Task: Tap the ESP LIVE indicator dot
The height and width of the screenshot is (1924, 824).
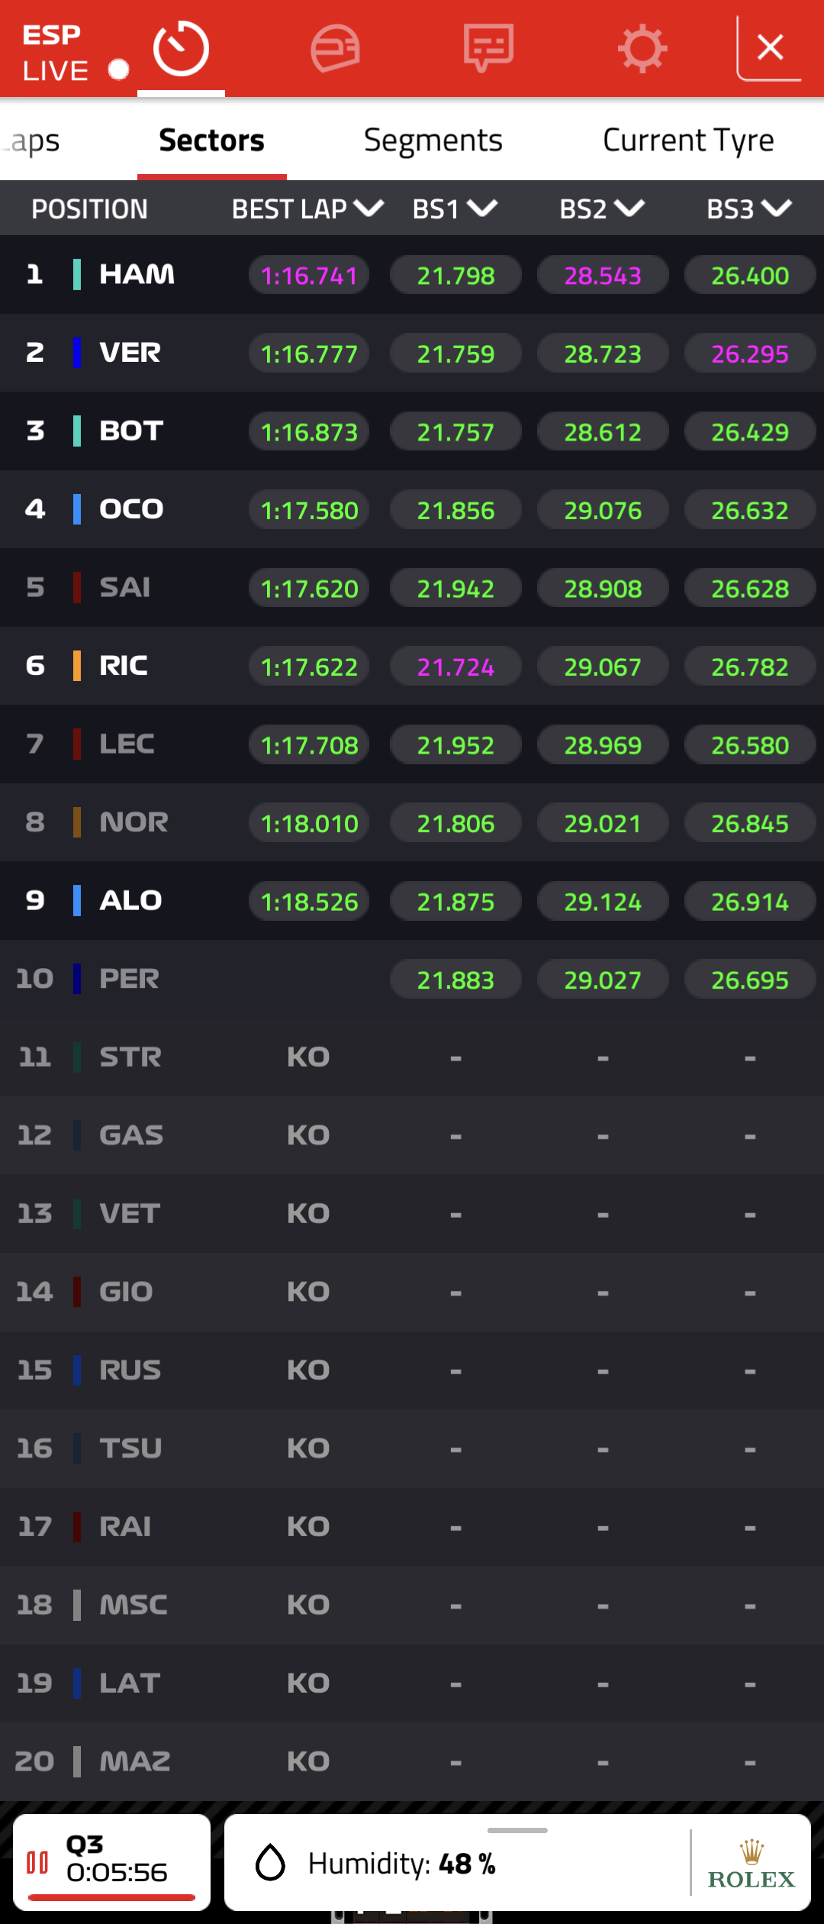Action: click(x=118, y=69)
